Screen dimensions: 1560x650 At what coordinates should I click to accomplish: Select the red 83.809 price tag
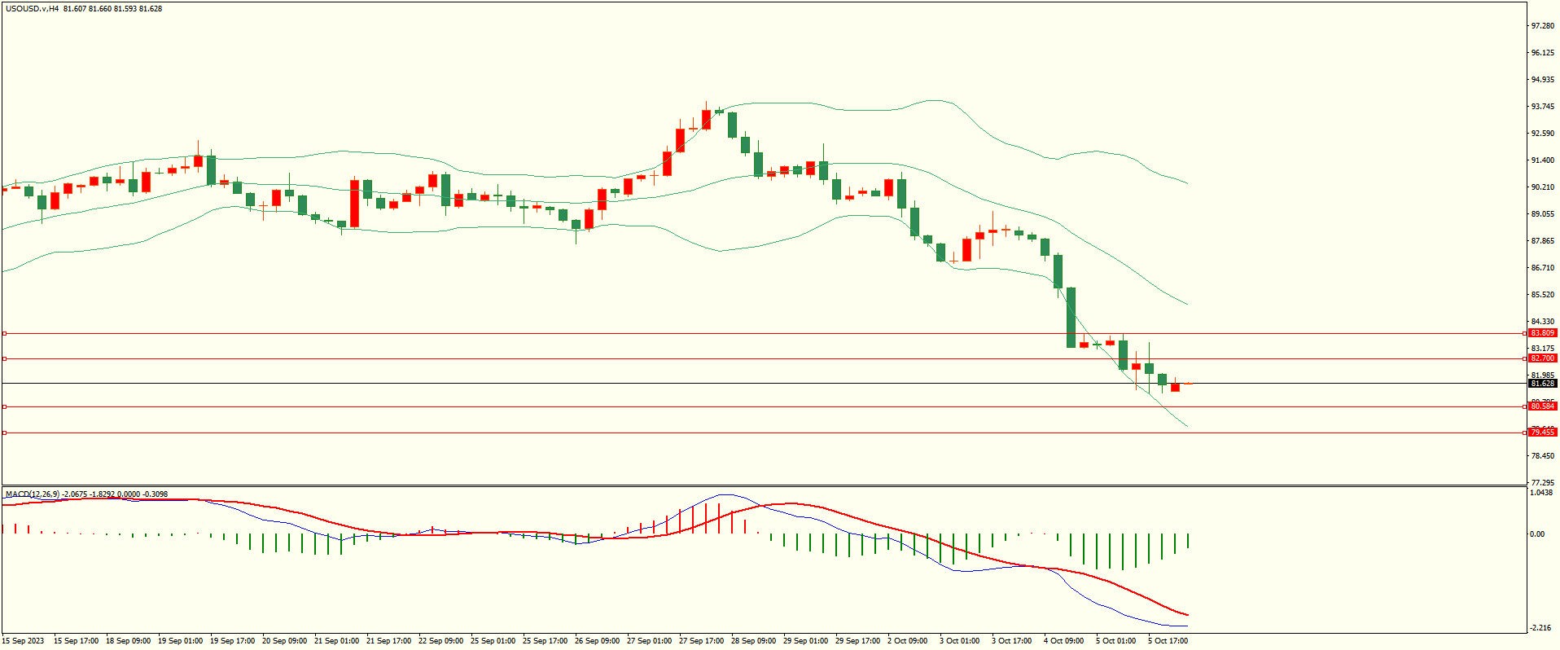click(1542, 333)
